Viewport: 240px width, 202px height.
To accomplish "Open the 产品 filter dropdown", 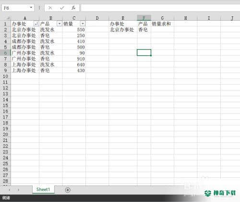I will pos(60,24).
